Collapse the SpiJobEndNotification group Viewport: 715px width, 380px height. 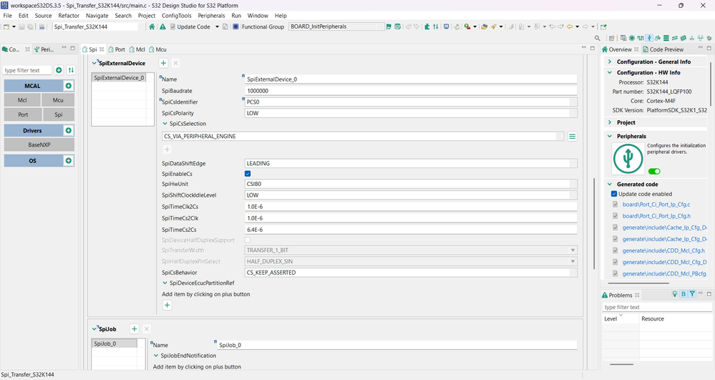pyautogui.click(x=156, y=356)
